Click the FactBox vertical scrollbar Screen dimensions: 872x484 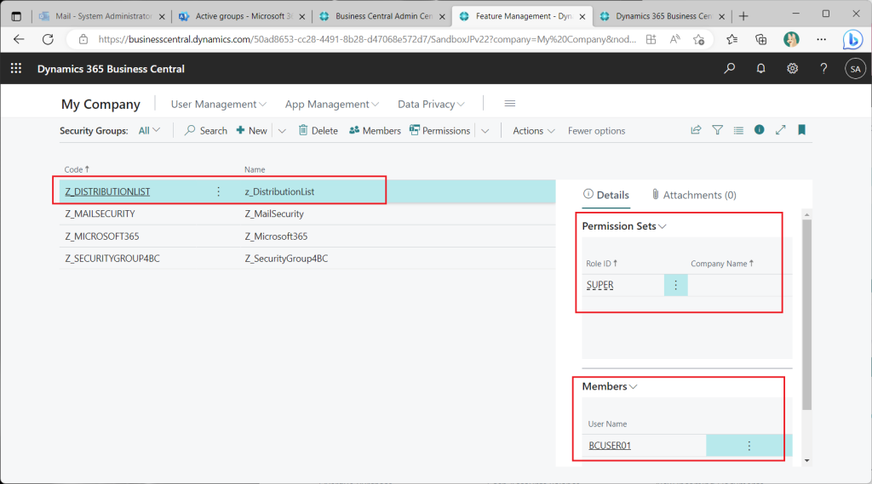tap(806, 315)
